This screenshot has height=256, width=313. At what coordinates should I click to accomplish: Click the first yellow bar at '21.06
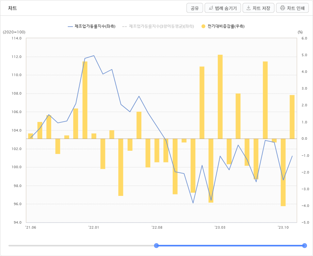31,136
